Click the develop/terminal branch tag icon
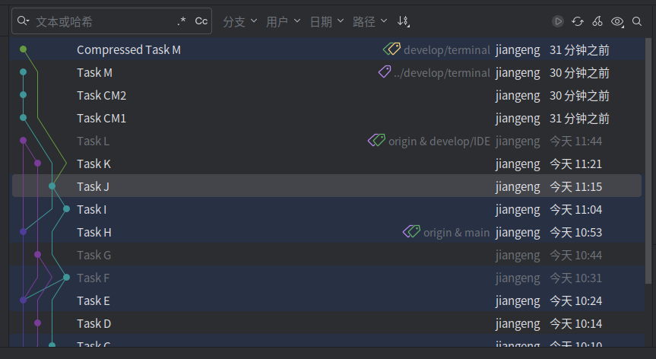 pyautogui.click(x=391, y=49)
